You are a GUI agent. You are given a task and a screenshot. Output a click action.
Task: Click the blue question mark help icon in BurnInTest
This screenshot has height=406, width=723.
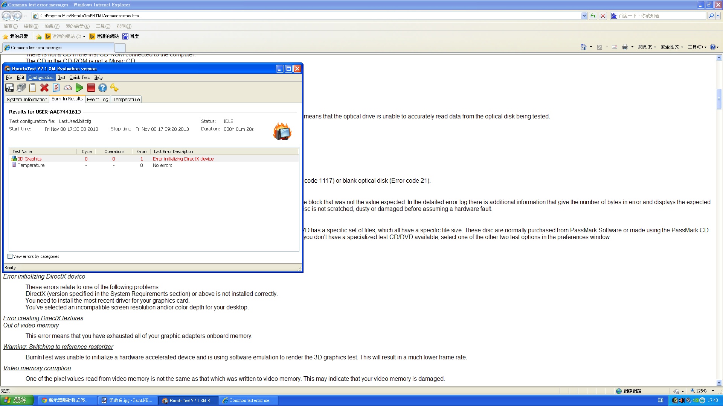[x=103, y=88]
